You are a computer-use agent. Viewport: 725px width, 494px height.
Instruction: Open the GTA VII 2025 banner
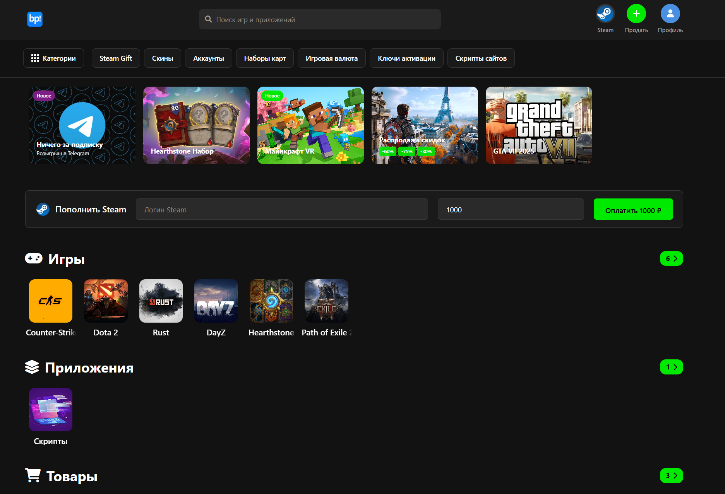coord(539,125)
